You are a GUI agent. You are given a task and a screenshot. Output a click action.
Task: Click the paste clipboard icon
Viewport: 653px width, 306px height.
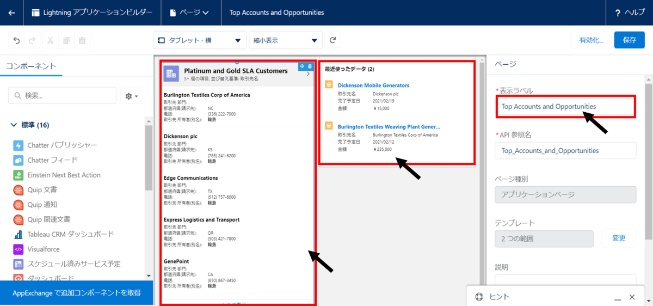pos(82,40)
